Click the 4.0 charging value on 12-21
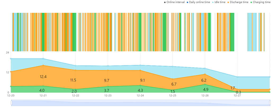The height and width of the screenshot is (109, 278). 42,91
